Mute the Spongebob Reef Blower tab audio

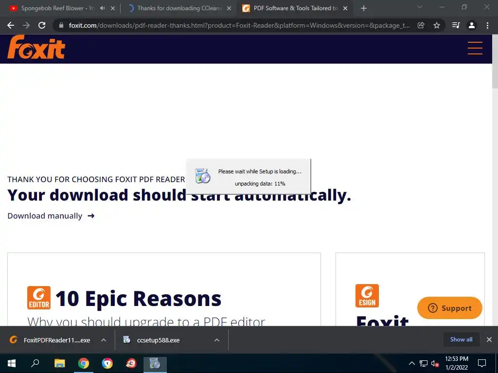(x=102, y=8)
